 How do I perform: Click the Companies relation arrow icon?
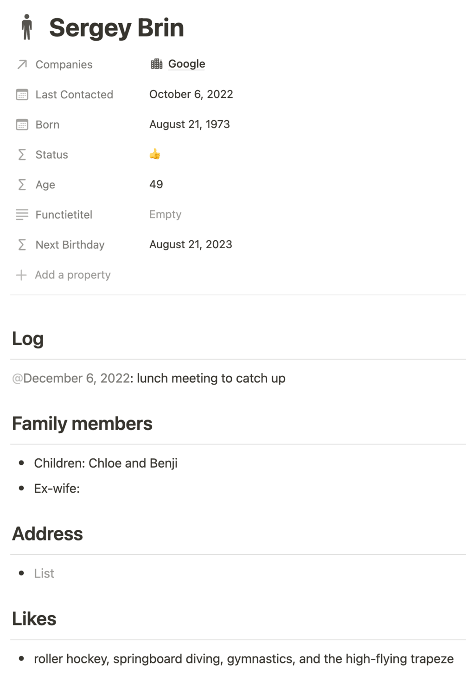point(22,64)
